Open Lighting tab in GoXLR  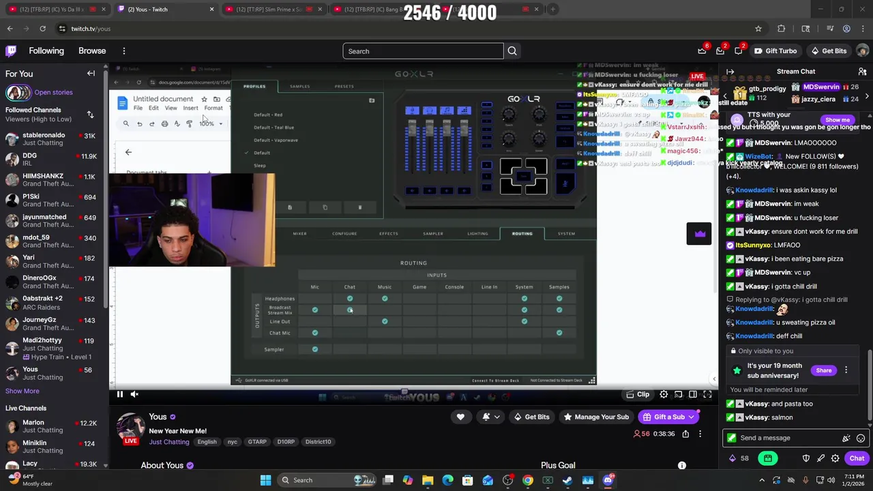(477, 233)
